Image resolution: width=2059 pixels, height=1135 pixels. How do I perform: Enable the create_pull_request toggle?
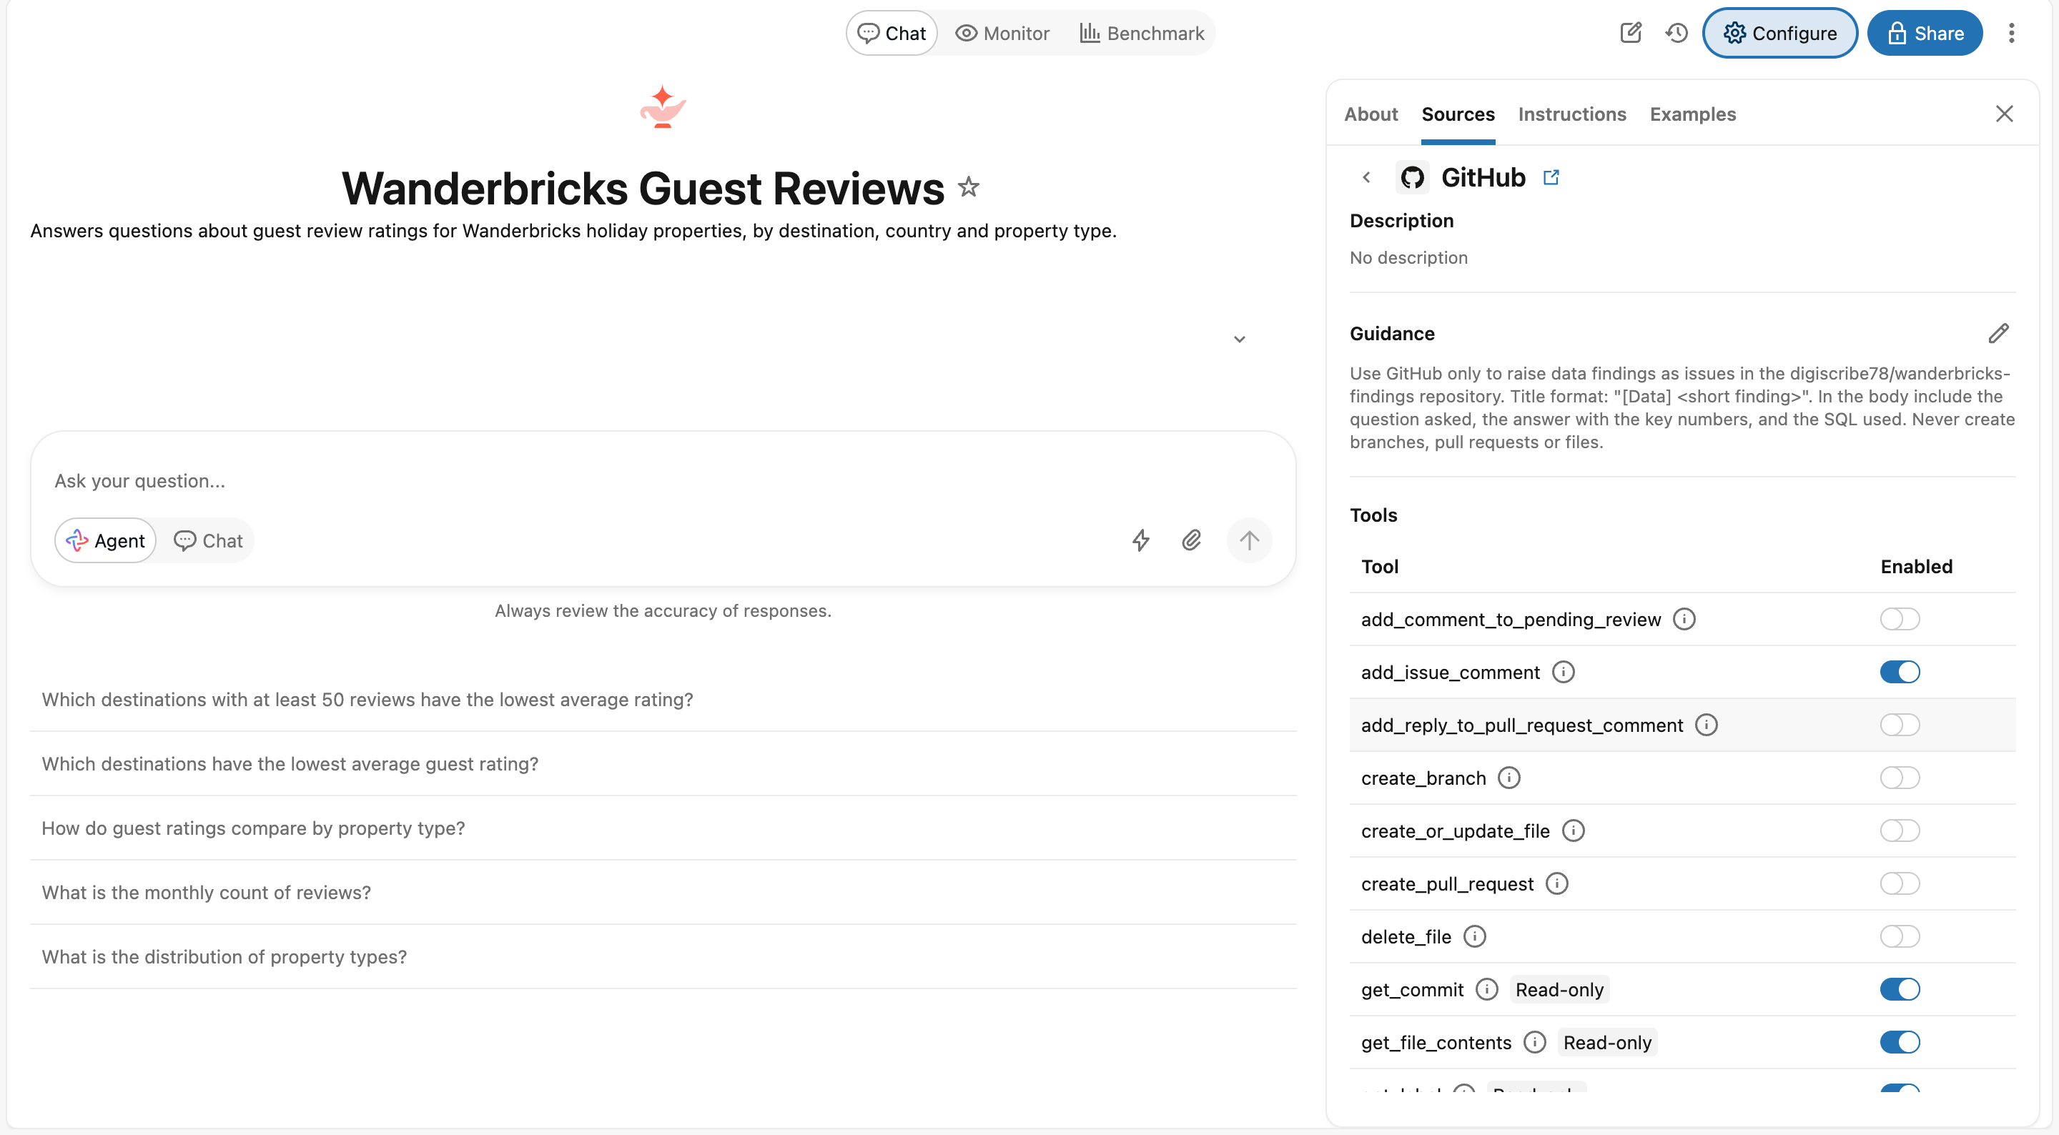(x=1900, y=883)
